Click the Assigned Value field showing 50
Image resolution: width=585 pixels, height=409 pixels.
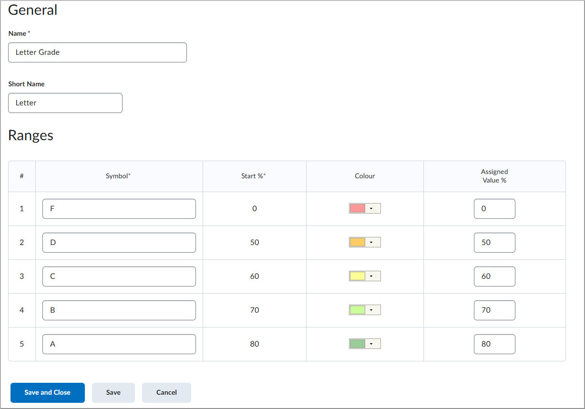pyautogui.click(x=494, y=243)
